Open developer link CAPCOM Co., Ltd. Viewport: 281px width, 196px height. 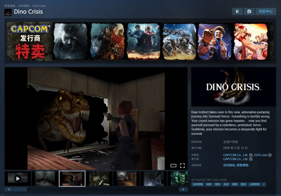[x=235, y=155]
